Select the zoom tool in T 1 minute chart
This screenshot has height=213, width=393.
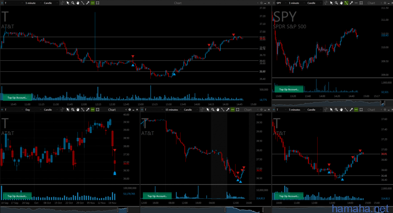[73, 3]
